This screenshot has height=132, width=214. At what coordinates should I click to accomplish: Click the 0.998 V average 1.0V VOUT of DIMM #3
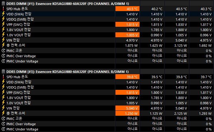pos(206,103)
